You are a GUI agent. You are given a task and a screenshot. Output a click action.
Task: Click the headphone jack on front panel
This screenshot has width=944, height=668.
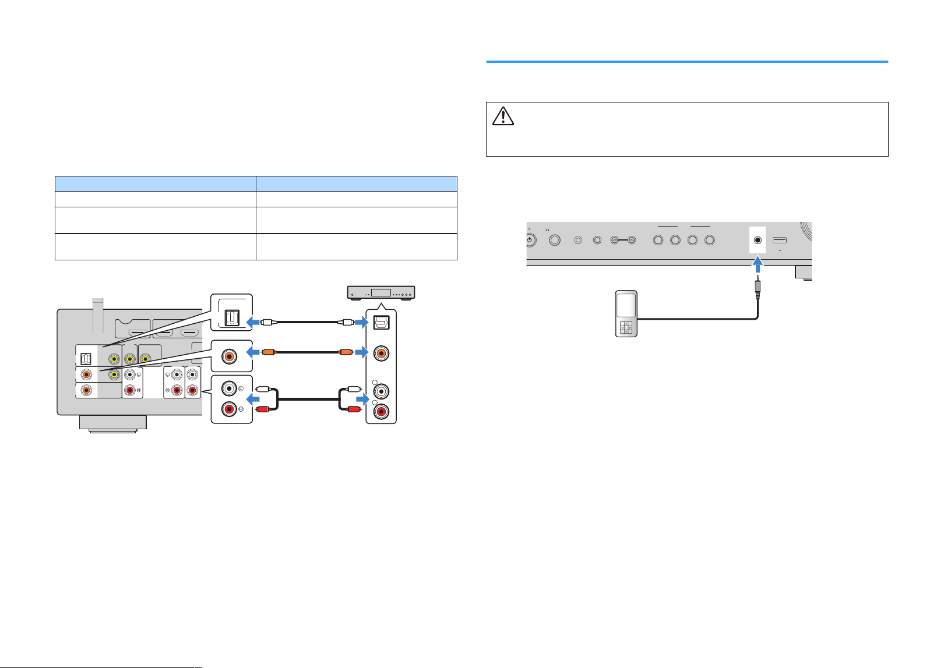click(554, 240)
